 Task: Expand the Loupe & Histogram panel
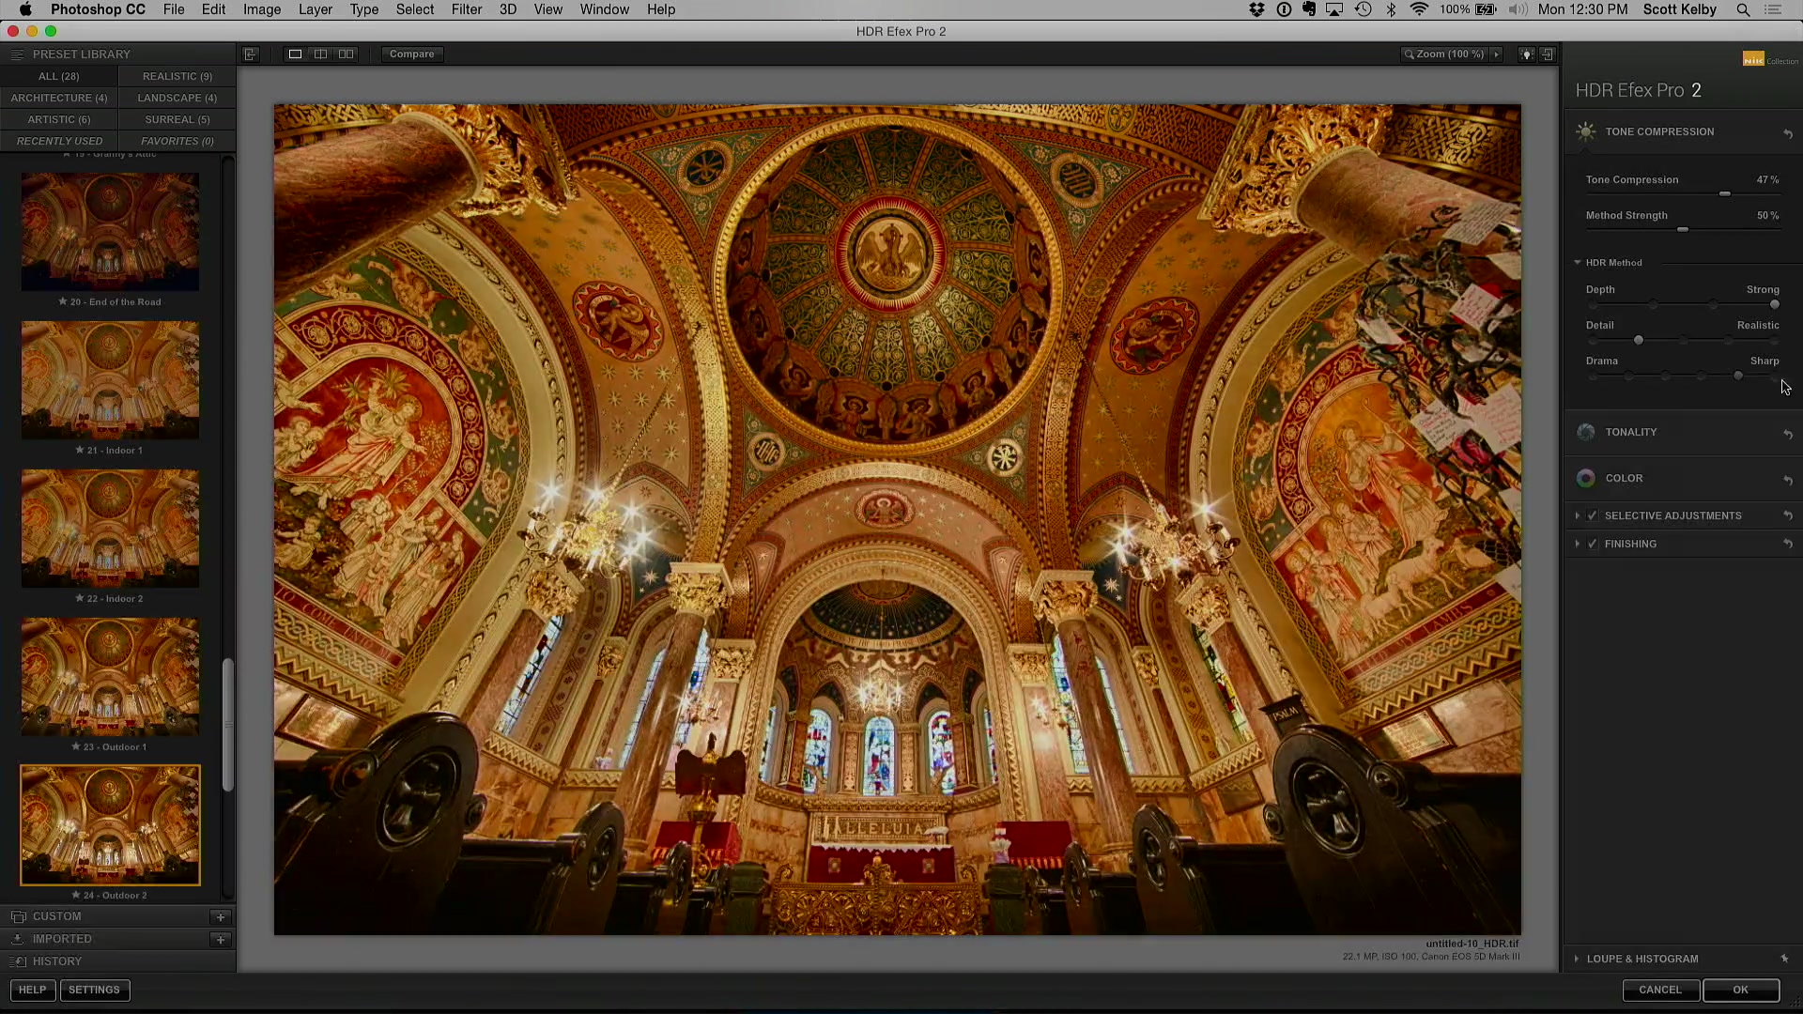click(1577, 959)
